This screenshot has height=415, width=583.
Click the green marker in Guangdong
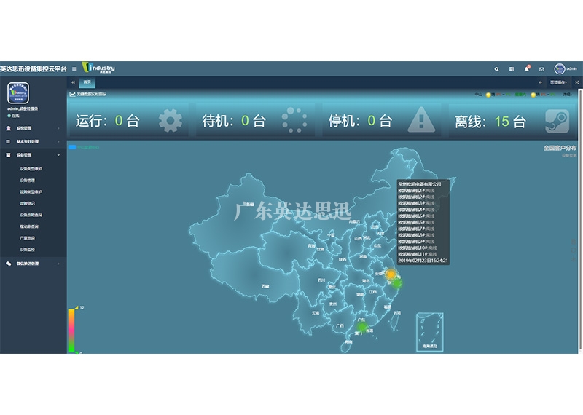(361, 327)
